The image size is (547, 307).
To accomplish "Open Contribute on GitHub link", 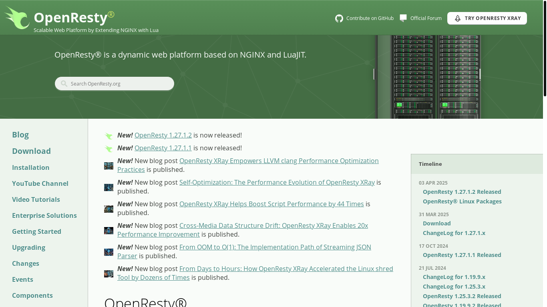I will tap(370, 18).
